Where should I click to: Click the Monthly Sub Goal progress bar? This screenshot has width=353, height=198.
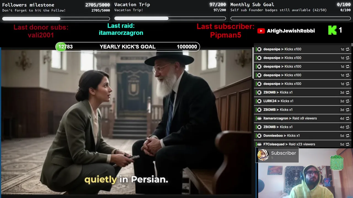pos(291,18)
